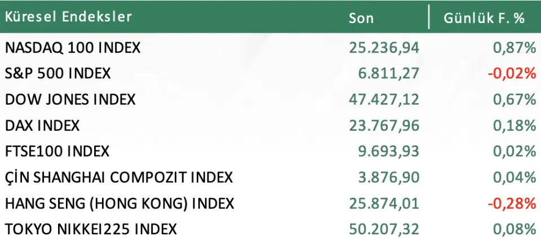This screenshot has width=541, height=249.
Task: Select the Nikkei value 50.207,32
Action: (384, 229)
